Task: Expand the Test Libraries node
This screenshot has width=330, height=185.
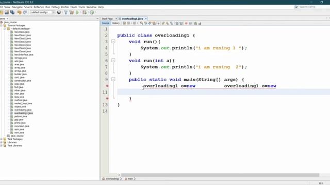Action: click(x=1, y=145)
